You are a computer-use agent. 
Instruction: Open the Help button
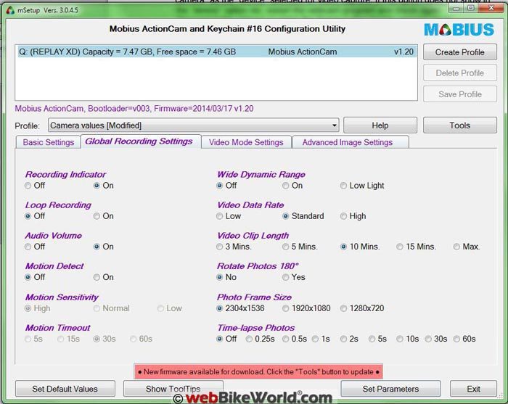click(x=380, y=125)
